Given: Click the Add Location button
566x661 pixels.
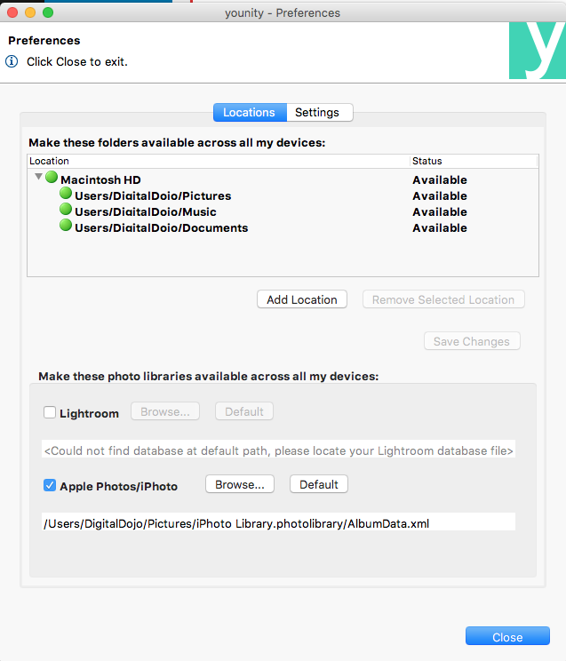Looking at the screenshot, I should tap(302, 299).
